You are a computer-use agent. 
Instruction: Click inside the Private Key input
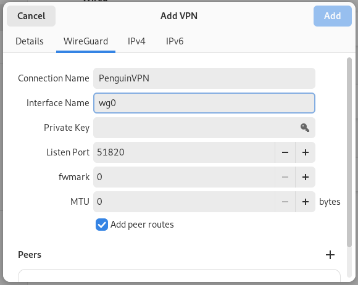coord(196,128)
